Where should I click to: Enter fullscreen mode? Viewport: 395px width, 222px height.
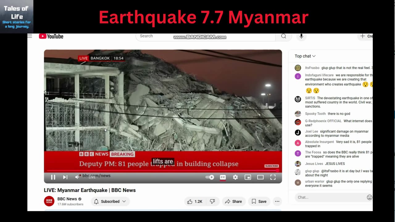[x=273, y=177]
